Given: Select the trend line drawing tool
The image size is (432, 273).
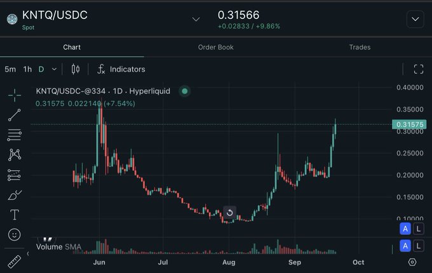Looking at the screenshot, I should pyautogui.click(x=15, y=115).
